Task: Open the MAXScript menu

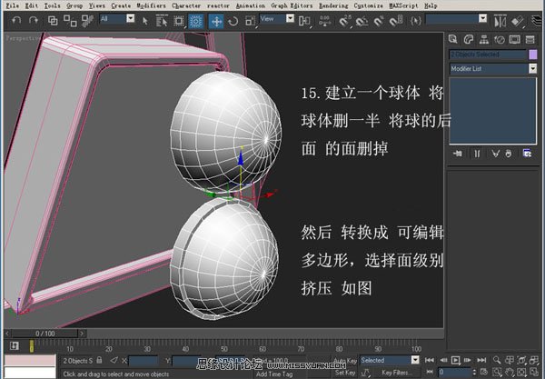Action: [403, 5]
